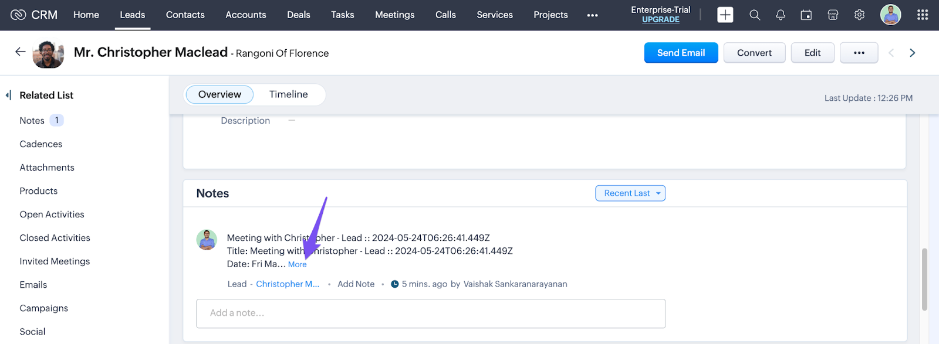Open the Leads tab
Screen dimensions: 939x344
point(133,15)
